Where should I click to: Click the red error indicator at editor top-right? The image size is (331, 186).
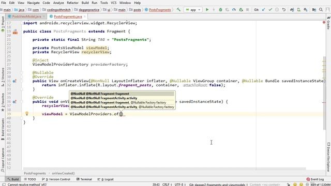[324, 22]
